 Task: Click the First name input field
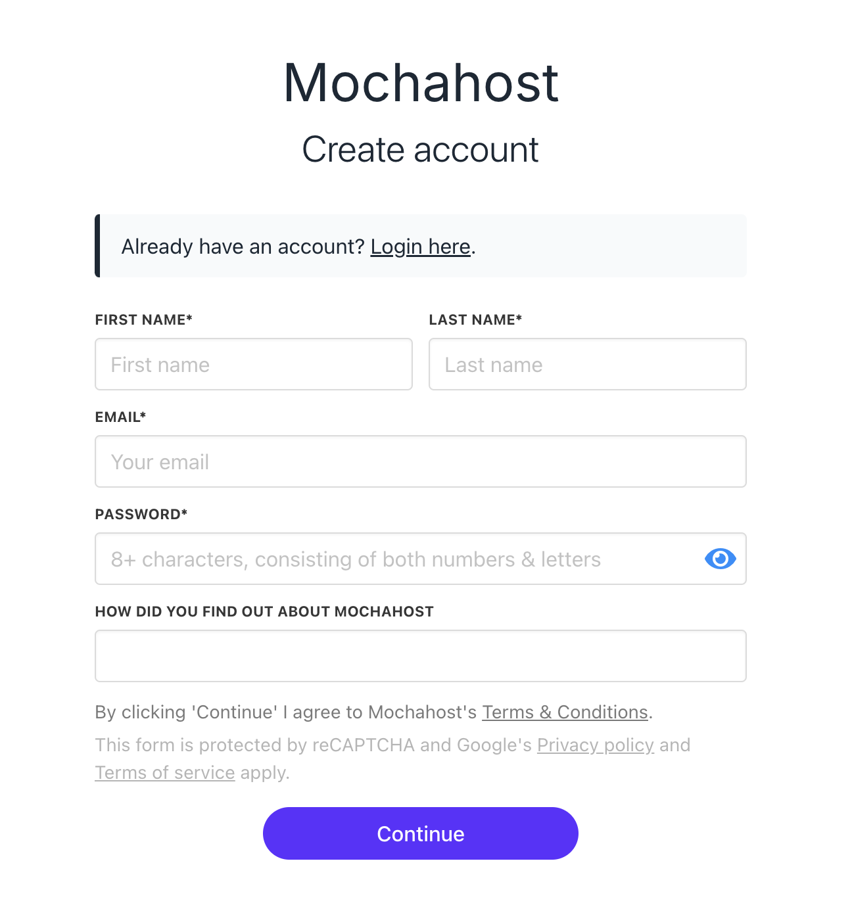point(253,364)
